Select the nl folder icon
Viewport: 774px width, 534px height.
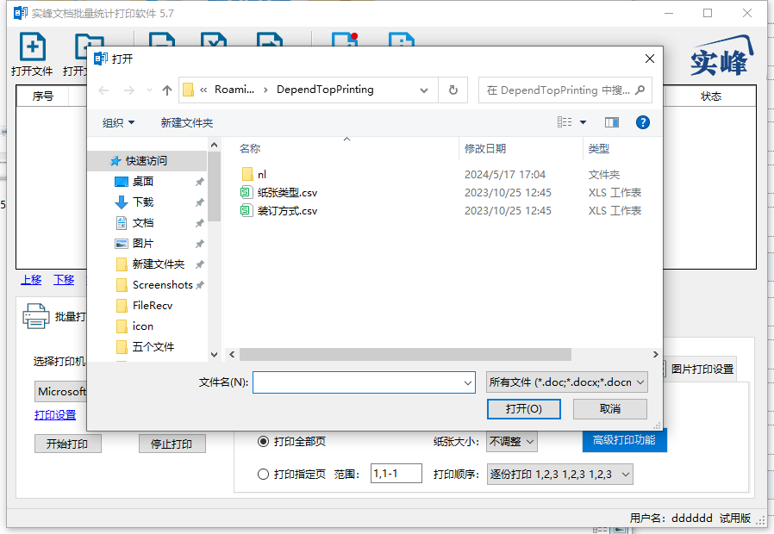(247, 174)
